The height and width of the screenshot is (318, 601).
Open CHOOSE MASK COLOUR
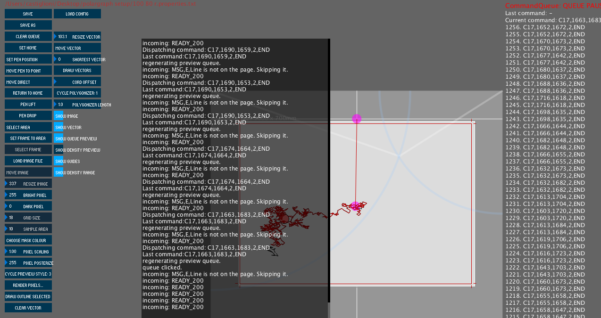click(x=28, y=240)
